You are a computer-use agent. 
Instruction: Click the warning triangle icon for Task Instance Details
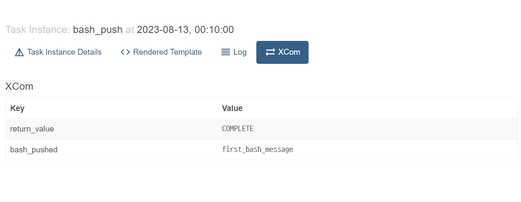[19, 53]
